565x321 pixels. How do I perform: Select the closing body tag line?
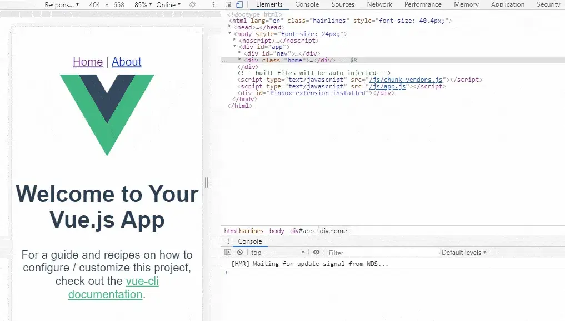point(245,100)
